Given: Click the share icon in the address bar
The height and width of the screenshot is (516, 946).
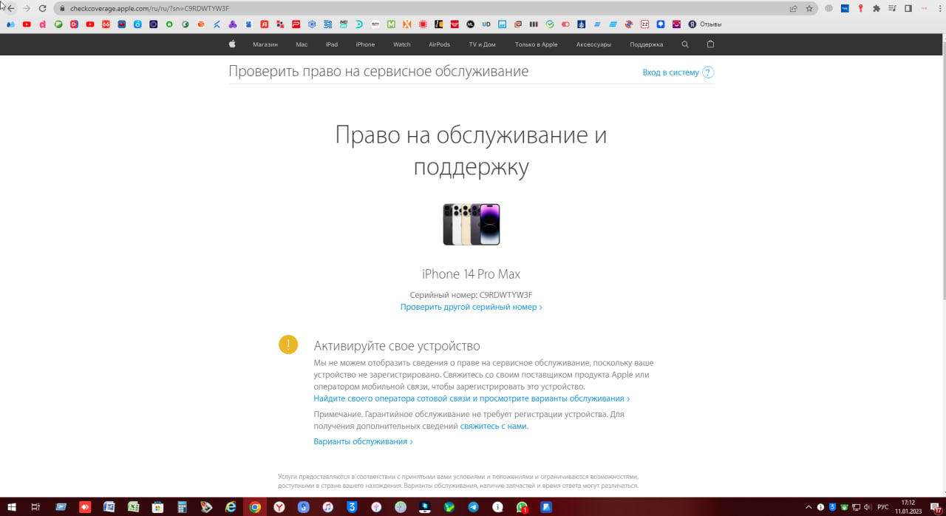Looking at the screenshot, I should [x=793, y=8].
